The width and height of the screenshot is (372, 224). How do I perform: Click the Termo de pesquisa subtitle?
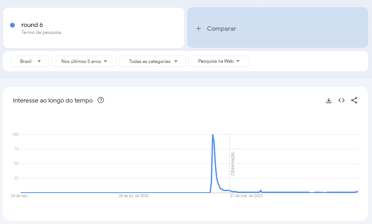click(41, 33)
